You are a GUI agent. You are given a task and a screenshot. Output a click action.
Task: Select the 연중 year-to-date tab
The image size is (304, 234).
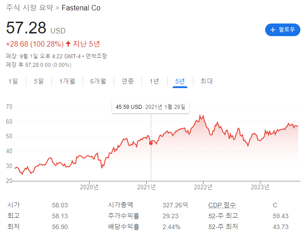[x=127, y=81]
